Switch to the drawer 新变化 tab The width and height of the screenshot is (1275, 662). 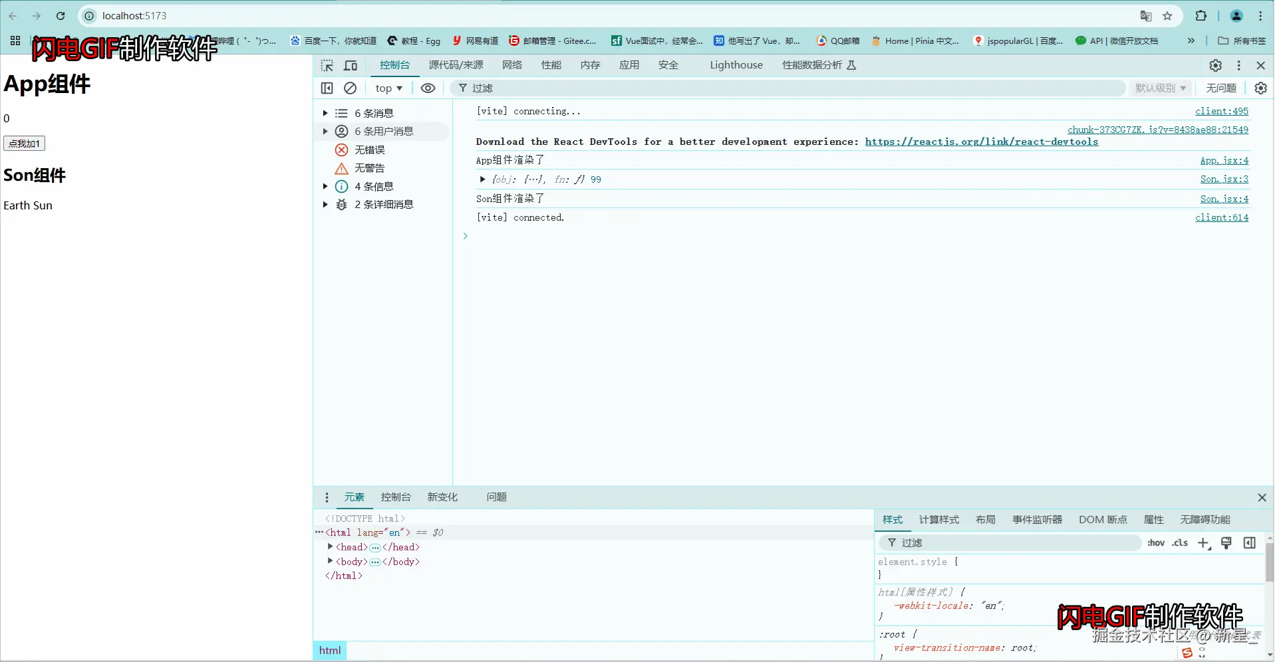pyautogui.click(x=442, y=497)
